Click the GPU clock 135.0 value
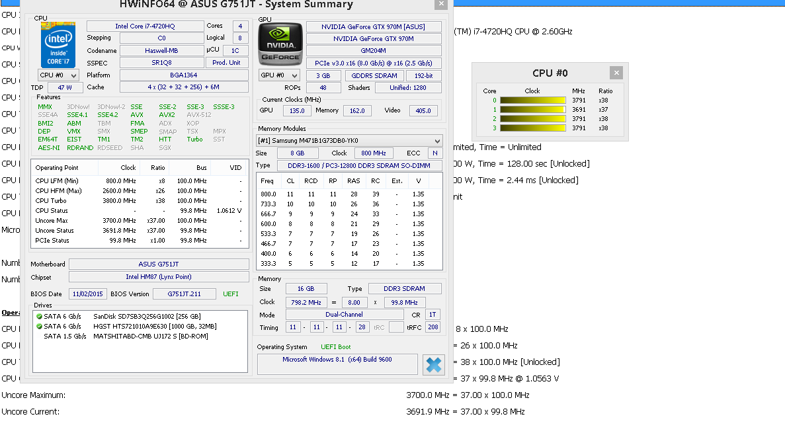 [297, 110]
